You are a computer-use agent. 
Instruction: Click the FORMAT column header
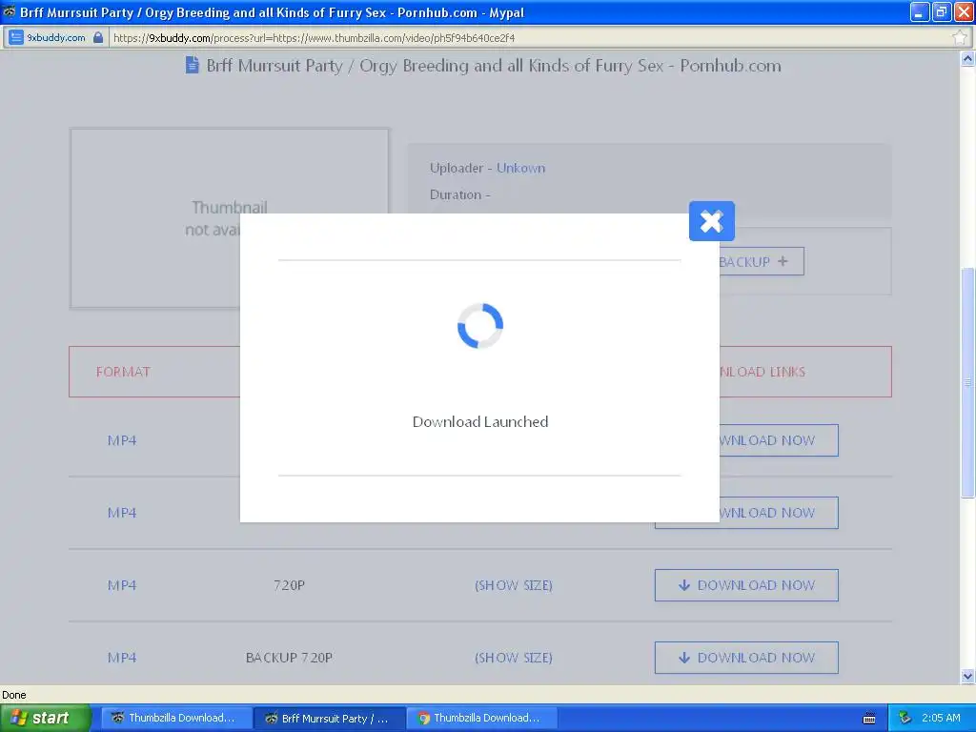coord(123,372)
